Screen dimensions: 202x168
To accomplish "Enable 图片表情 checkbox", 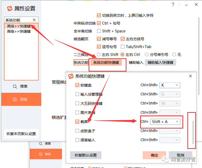I will click(77, 112).
